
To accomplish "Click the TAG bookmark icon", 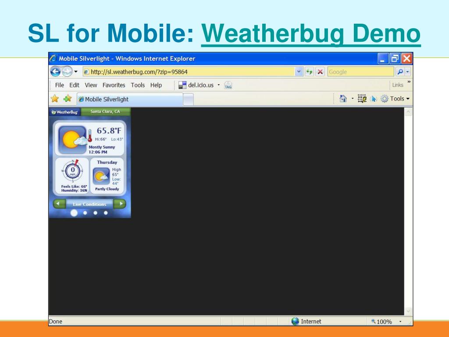I will (228, 85).
